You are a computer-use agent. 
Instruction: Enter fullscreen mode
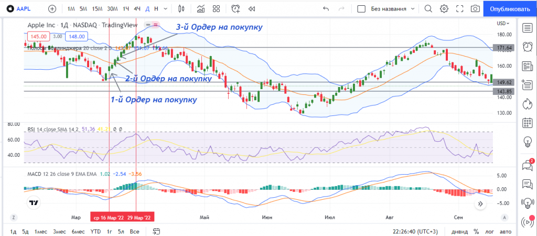pos(459,8)
